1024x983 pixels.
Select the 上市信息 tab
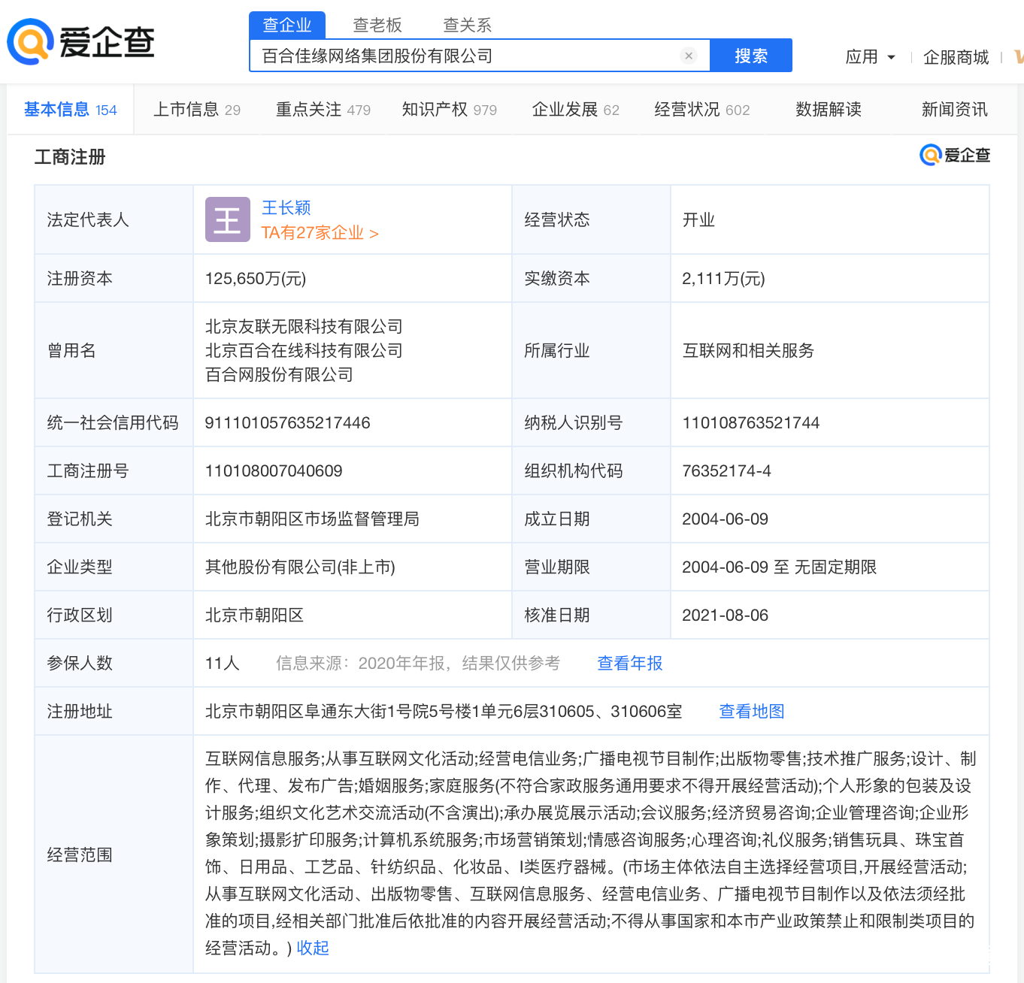(197, 110)
